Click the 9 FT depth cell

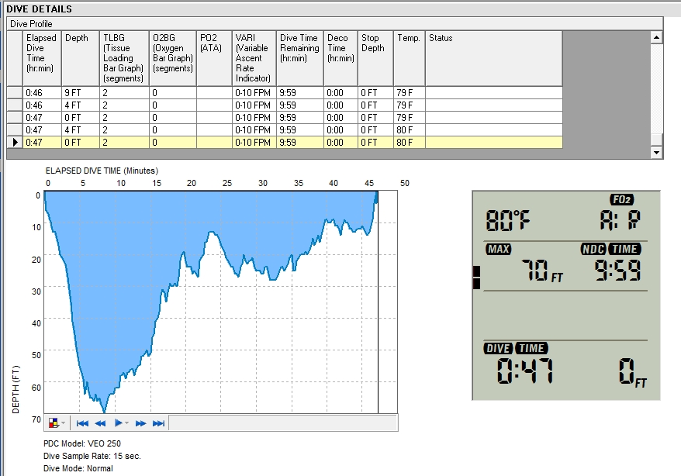(x=81, y=92)
